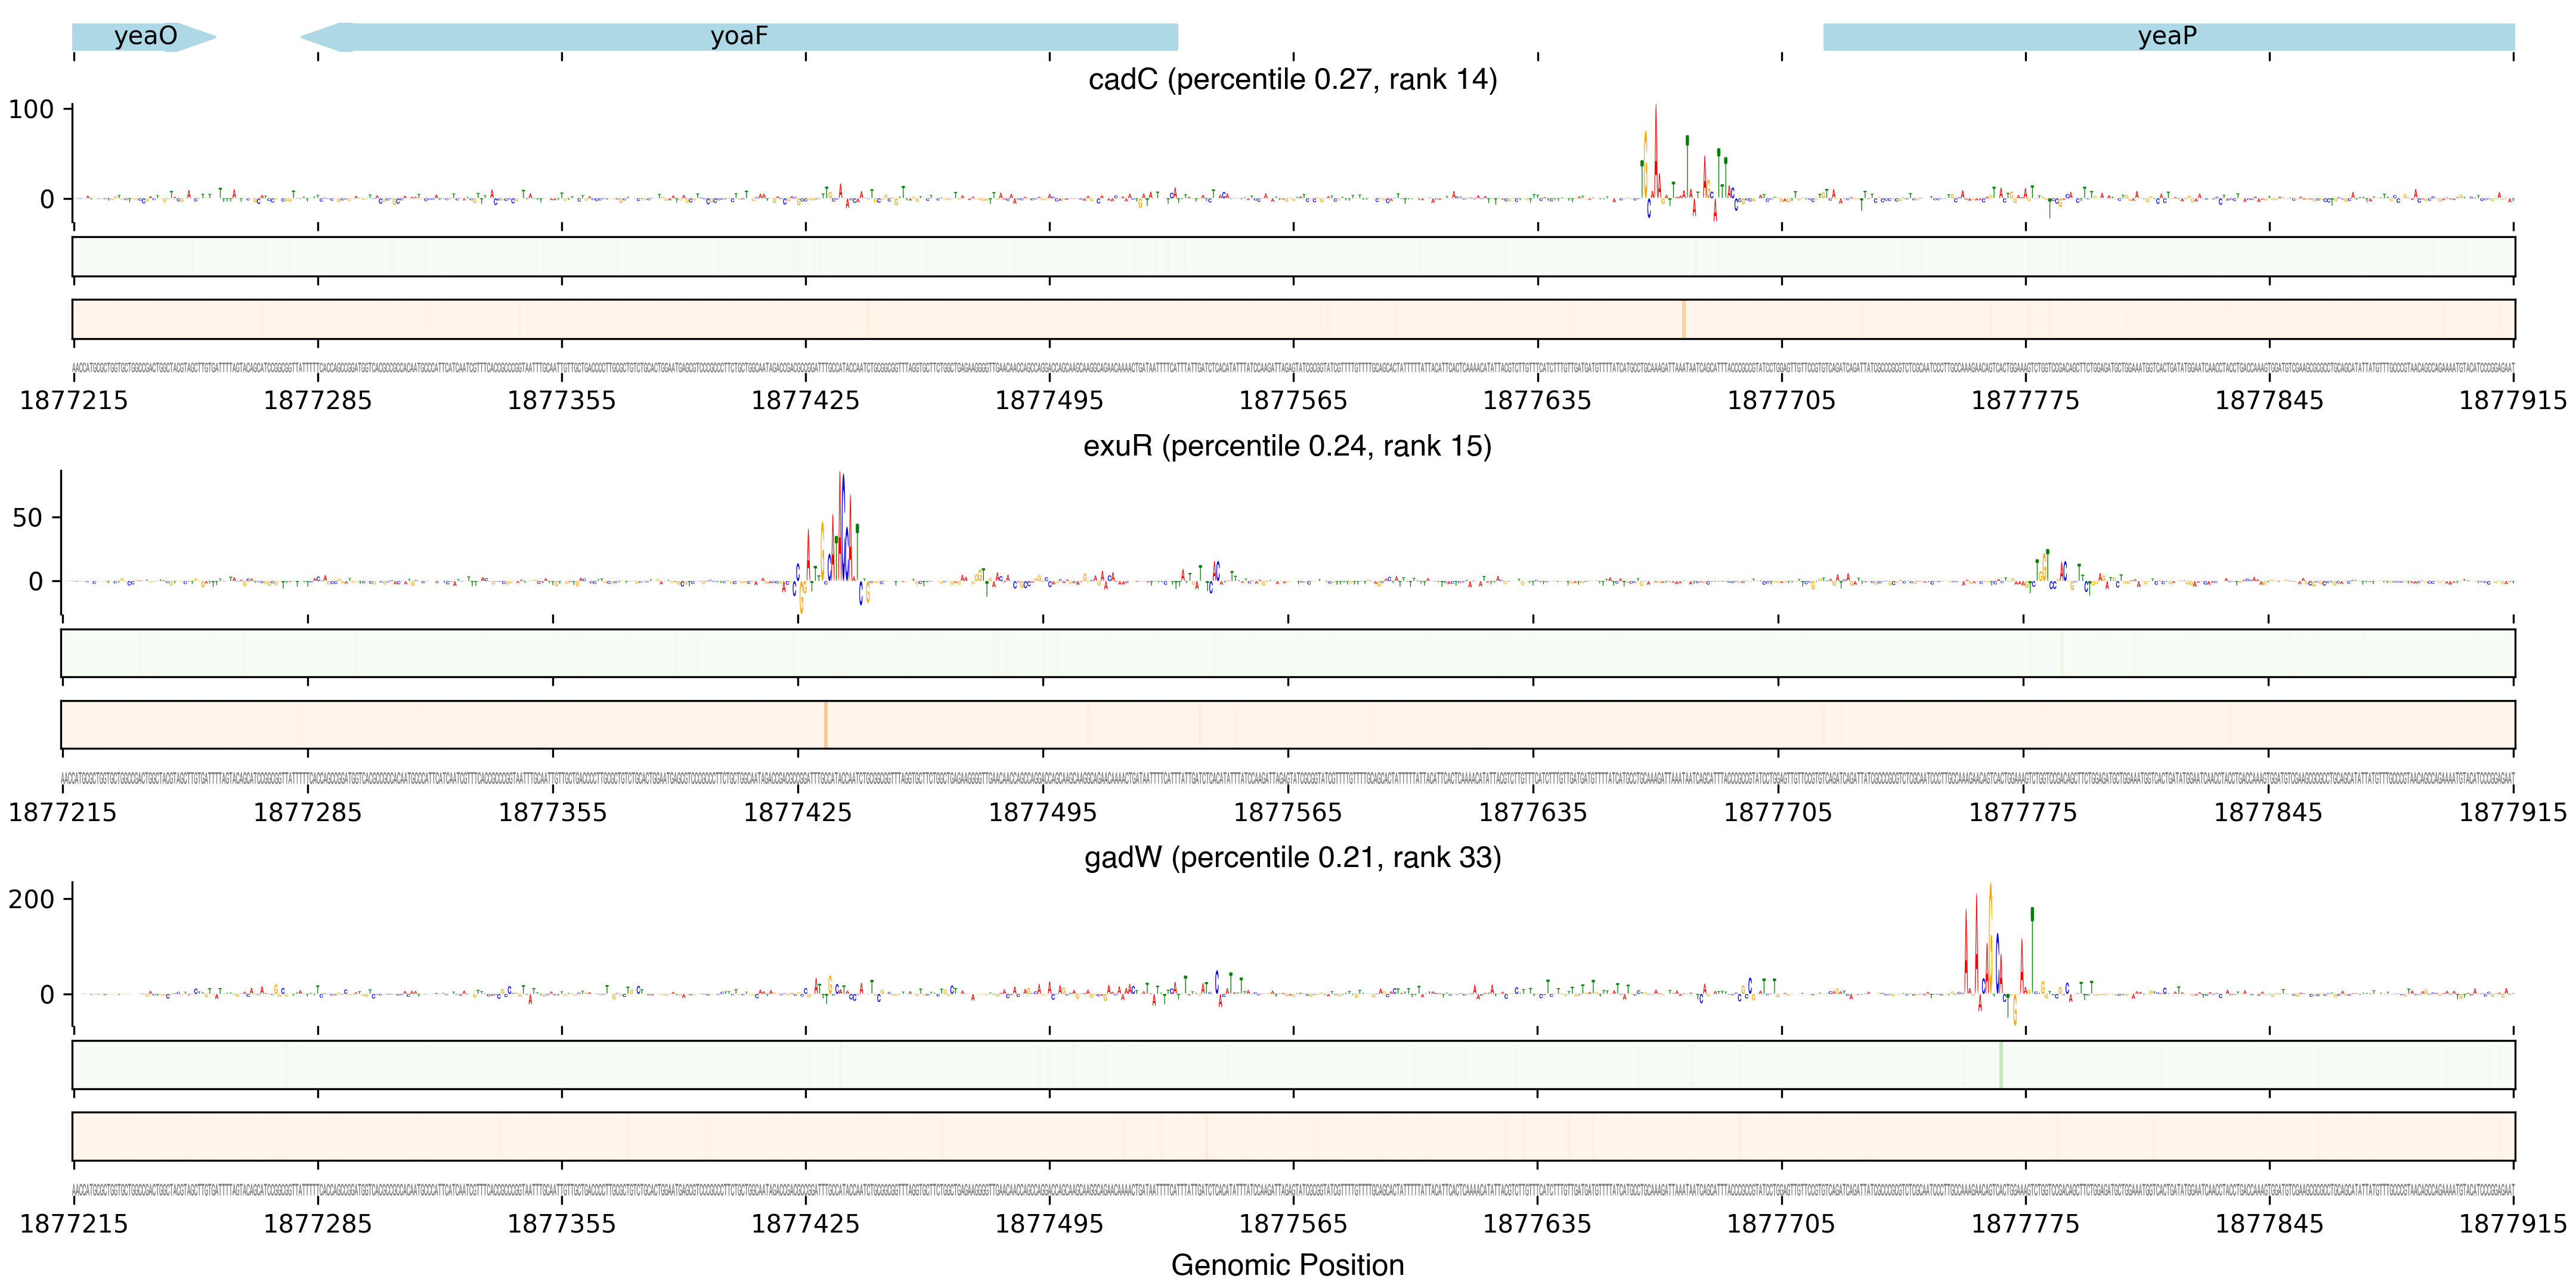Click position label "1877635" under the gadW panel
The image size is (2576, 1288).
[1538, 1224]
